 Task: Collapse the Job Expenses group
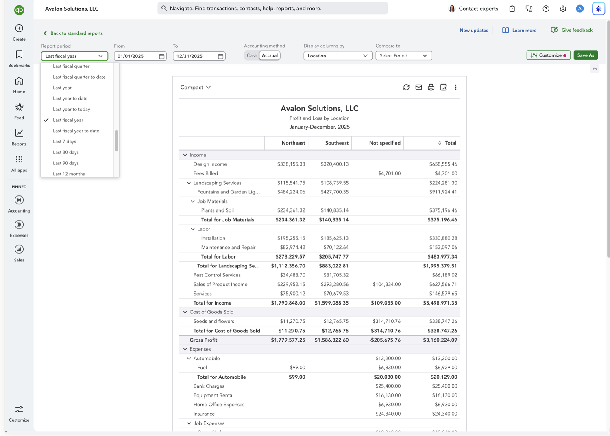tap(189, 423)
